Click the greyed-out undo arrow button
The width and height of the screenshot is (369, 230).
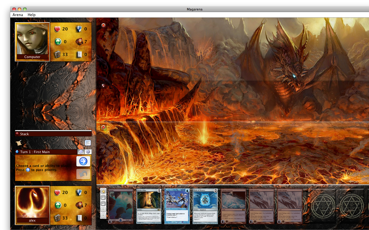[83, 174]
